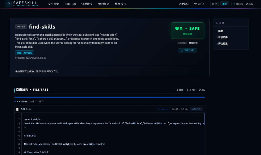
Task: Open the 分析提交 nav item
Action: [87, 4]
